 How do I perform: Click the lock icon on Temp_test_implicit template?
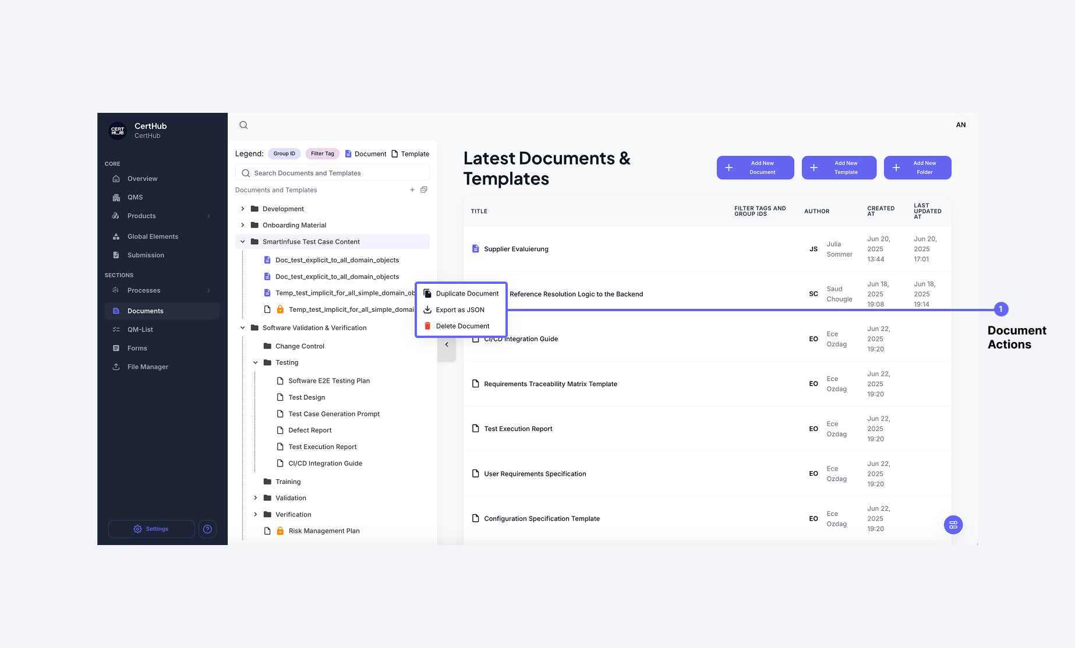tap(280, 309)
